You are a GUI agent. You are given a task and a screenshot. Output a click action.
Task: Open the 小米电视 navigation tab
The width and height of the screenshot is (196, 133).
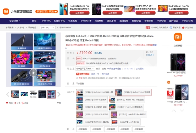[73, 21]
